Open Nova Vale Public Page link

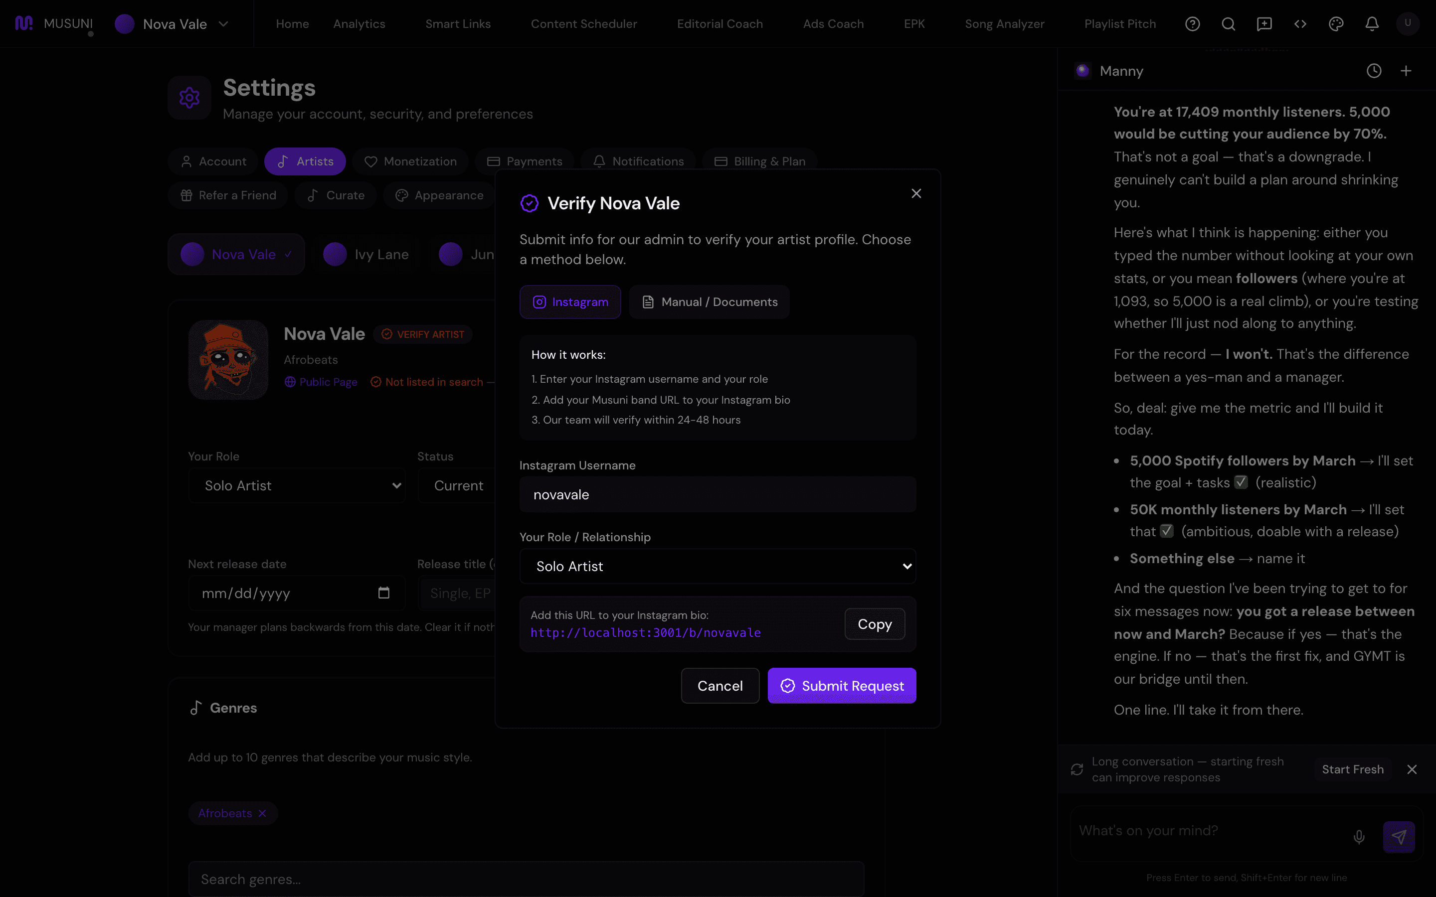coord(321,382)
